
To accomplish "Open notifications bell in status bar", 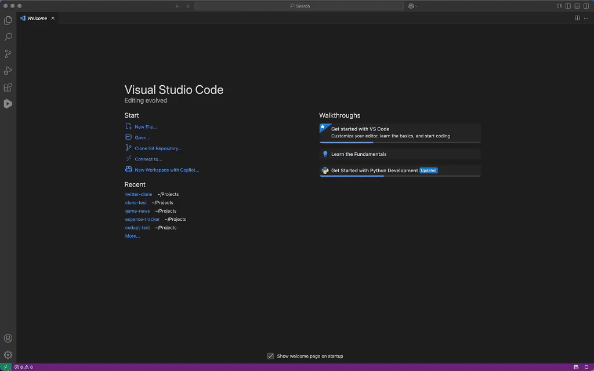I will [586, 367].
